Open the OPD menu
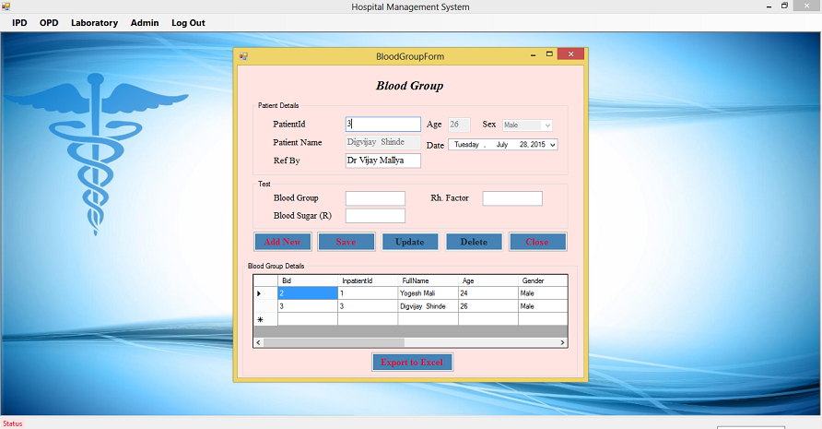822x429 pixels. pos(49,23)
